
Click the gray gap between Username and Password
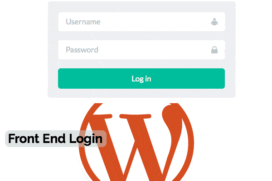141,36
